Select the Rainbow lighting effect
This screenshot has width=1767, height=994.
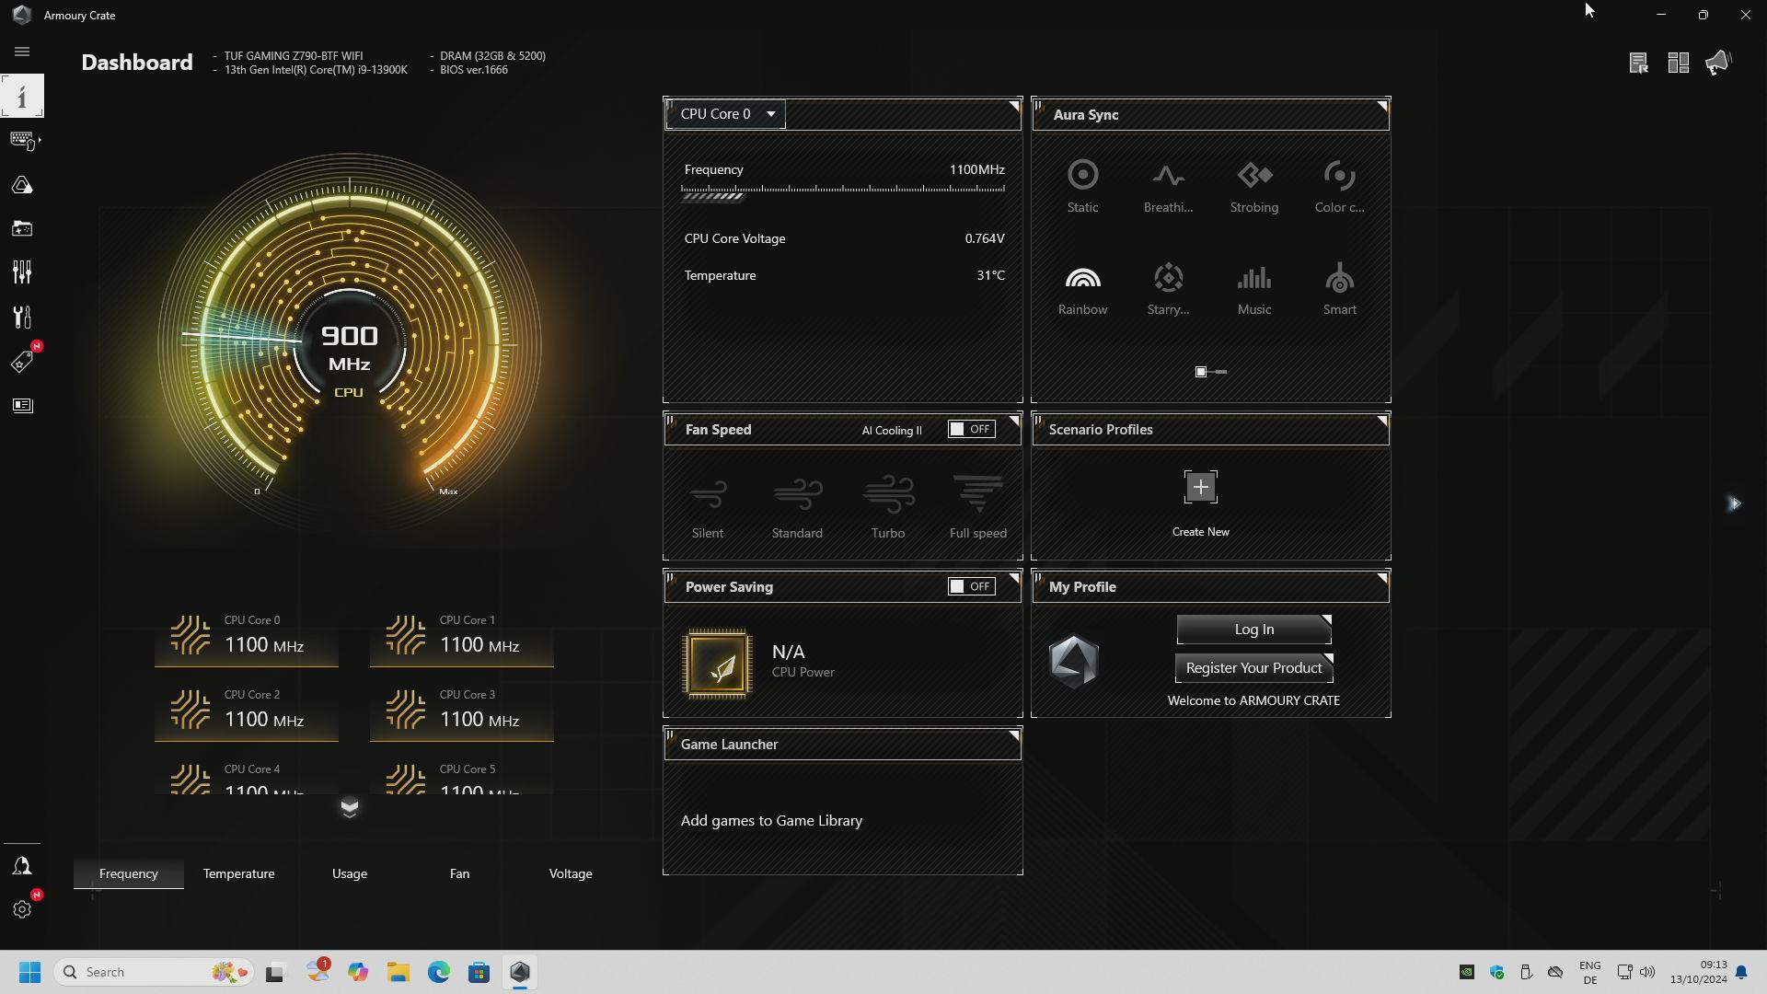1082,289
